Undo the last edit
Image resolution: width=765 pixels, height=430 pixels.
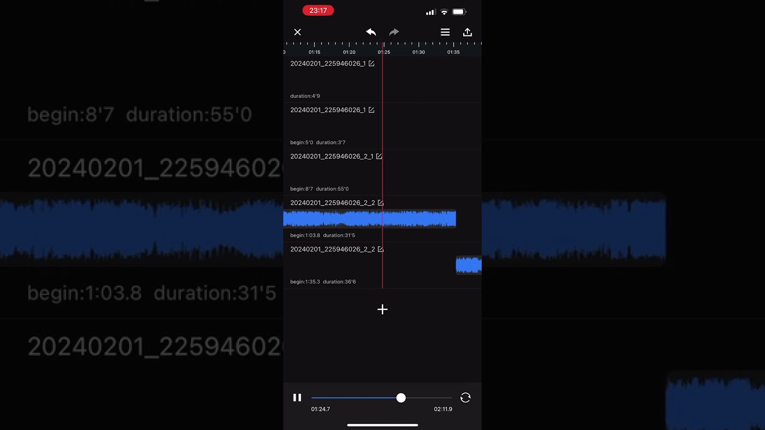coord(371,32)
